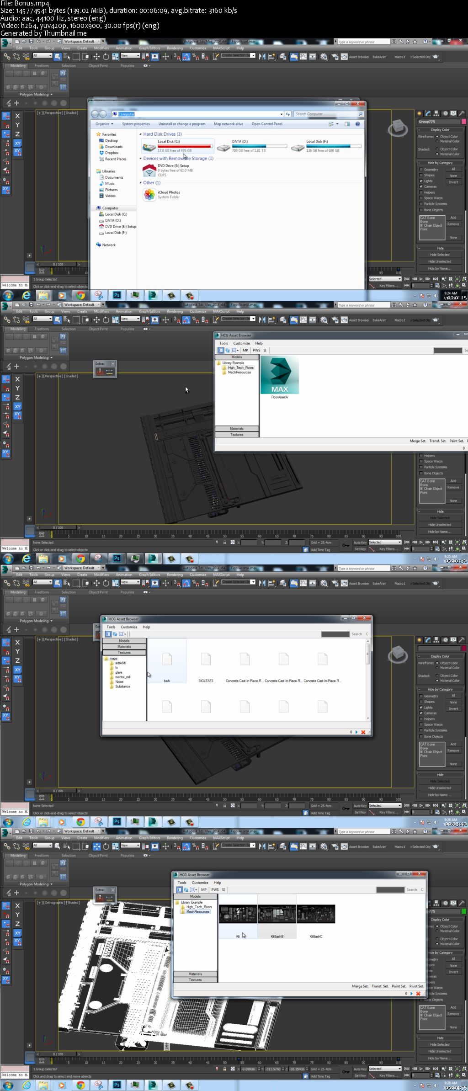
Task: Select the bark texture file icon
Action: 167,660
